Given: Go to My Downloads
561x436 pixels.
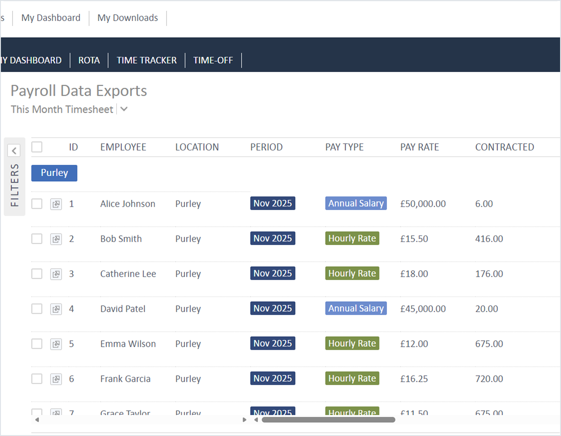Looking at the screenshot, I should pyautogui.click(x=127, y=18).
